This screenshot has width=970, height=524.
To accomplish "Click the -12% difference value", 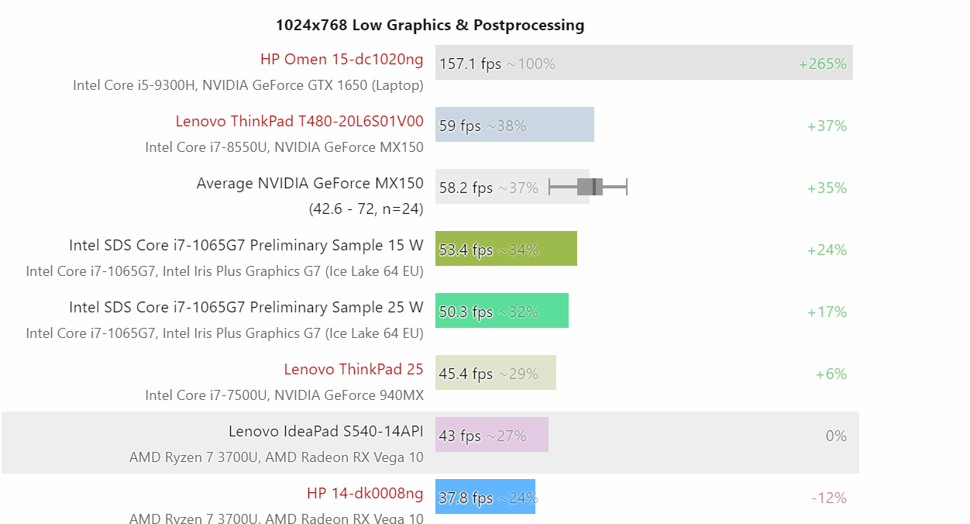I will pyautogui.click(x=829, y=498).
